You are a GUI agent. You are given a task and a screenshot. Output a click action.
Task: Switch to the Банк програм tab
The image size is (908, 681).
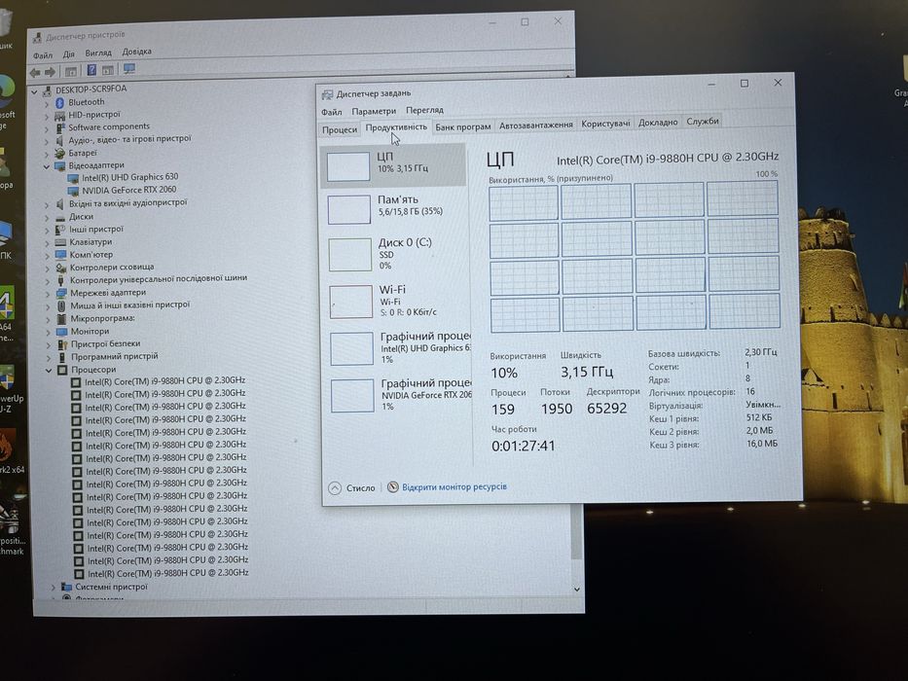pyautogui.click(x=462, y=126)
